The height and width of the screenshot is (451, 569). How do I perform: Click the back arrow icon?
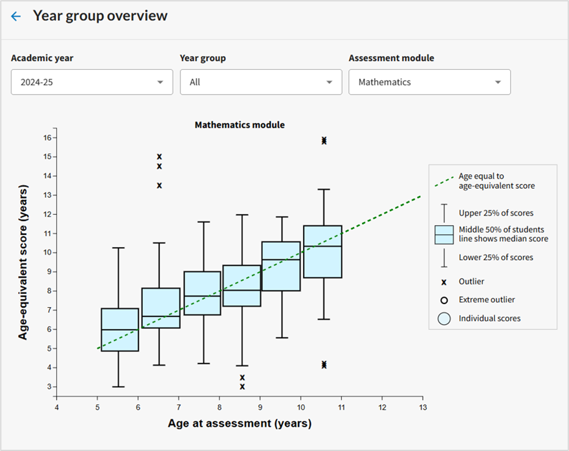point(16,16)
